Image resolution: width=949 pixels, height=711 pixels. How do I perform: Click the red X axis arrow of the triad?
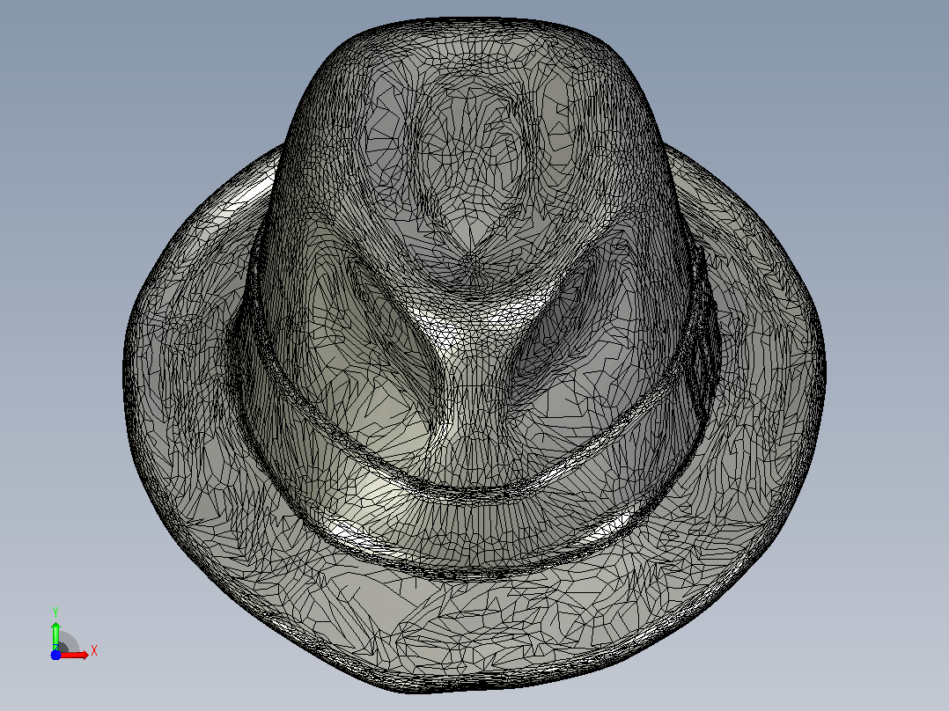[74, 655]
